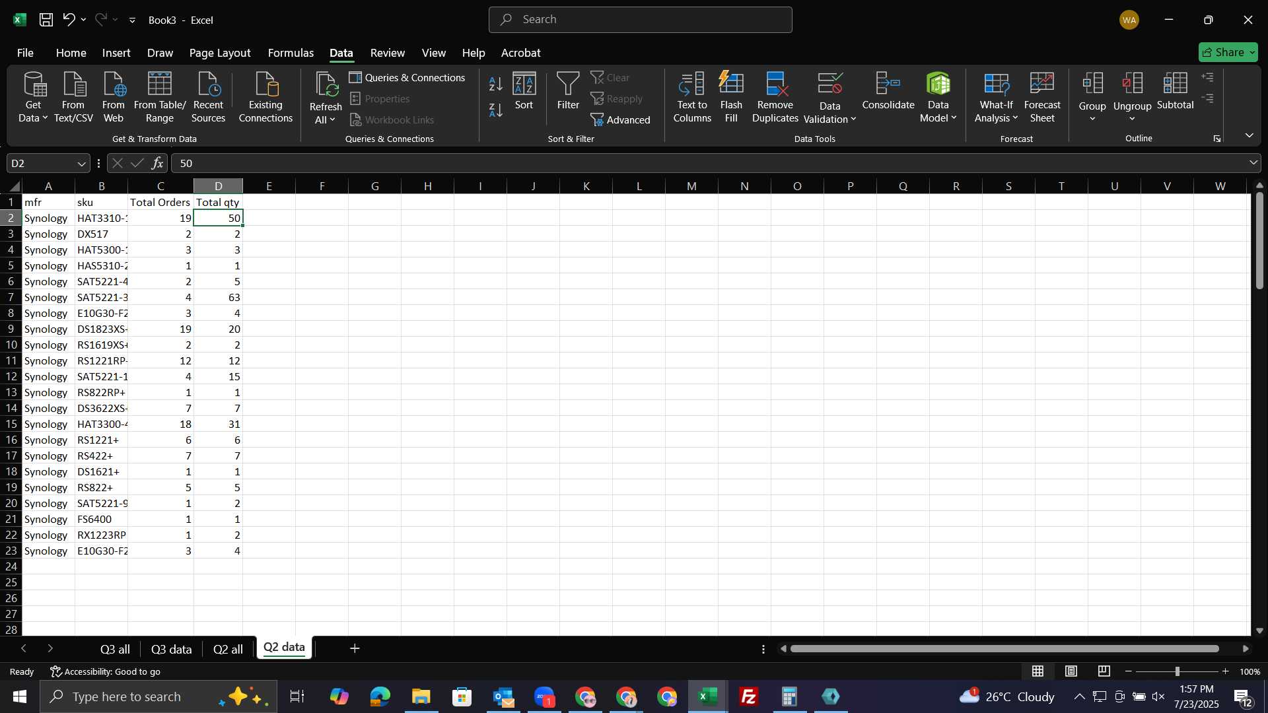Open Advanced filter options

pos(621,119)
